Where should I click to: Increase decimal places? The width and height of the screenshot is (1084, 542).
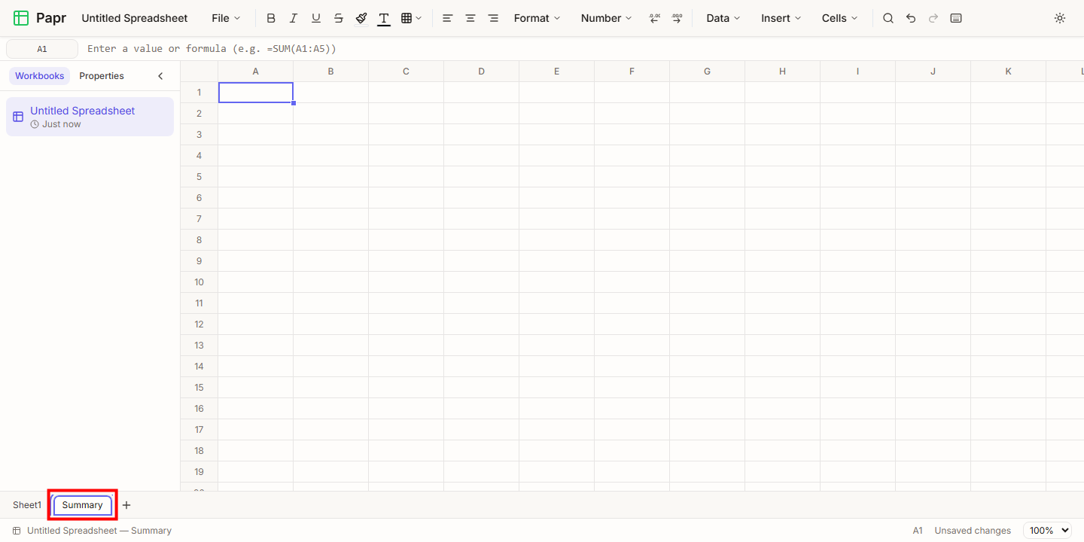(677, 18)
